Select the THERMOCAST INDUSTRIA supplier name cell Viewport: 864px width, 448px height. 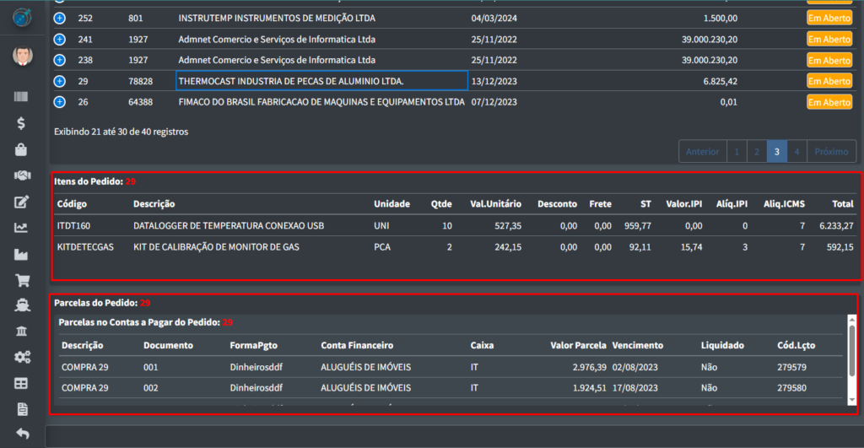(321, 81)
